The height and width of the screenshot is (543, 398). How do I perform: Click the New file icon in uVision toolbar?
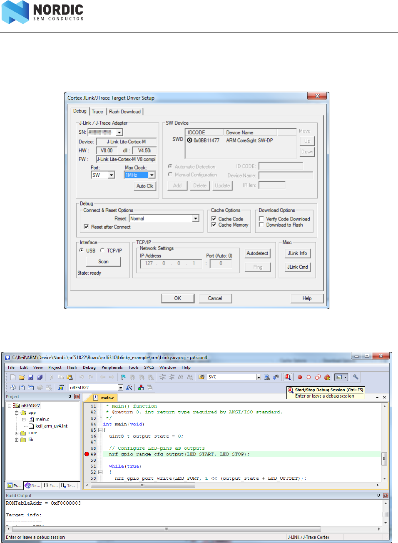click(x=12, y=377)
